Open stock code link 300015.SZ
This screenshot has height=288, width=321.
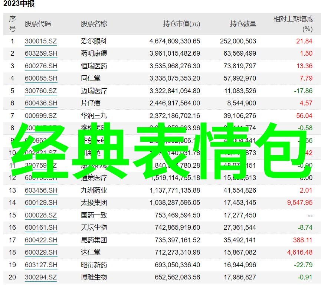41,41
